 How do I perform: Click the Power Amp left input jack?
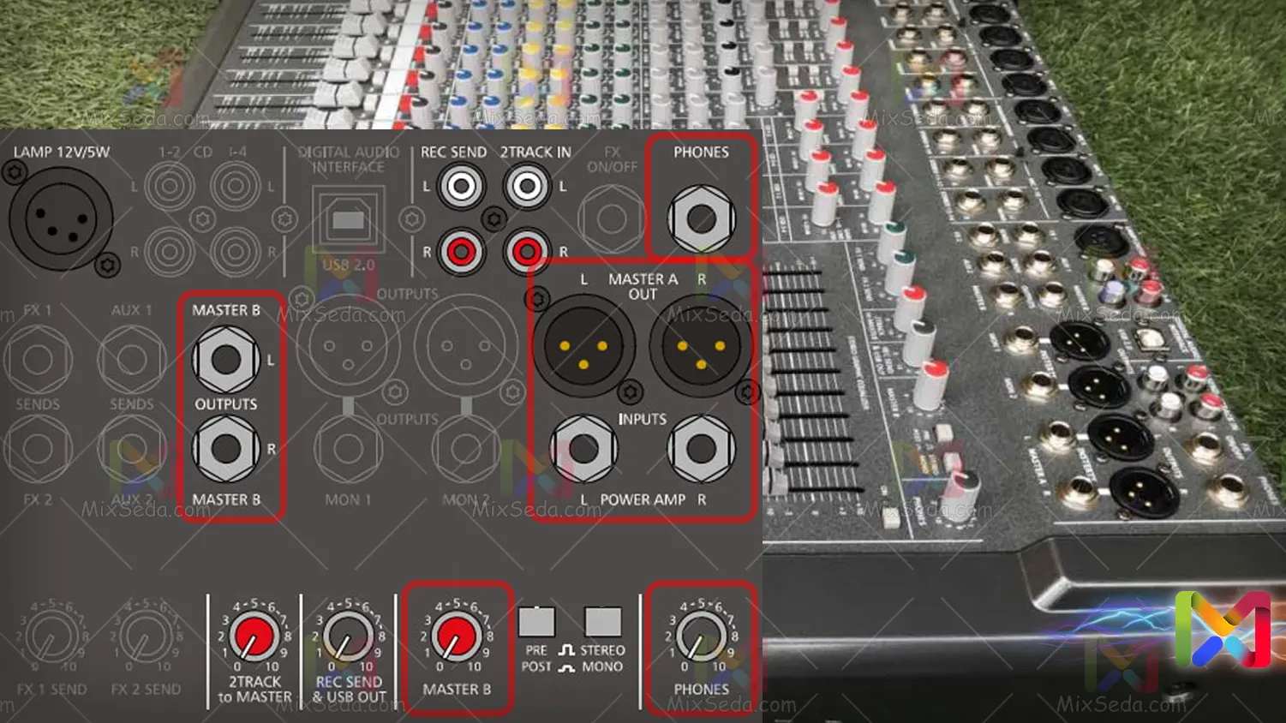[583, 449]
